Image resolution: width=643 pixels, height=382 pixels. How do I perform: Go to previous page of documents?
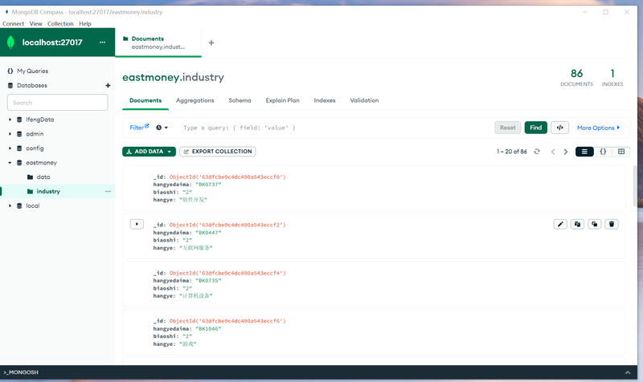[x=553, y=152]
